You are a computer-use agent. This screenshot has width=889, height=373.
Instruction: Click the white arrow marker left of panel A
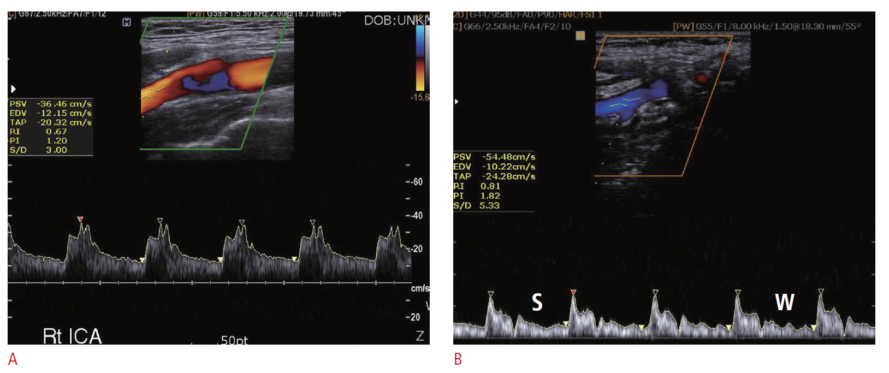(x=13, y=88)
